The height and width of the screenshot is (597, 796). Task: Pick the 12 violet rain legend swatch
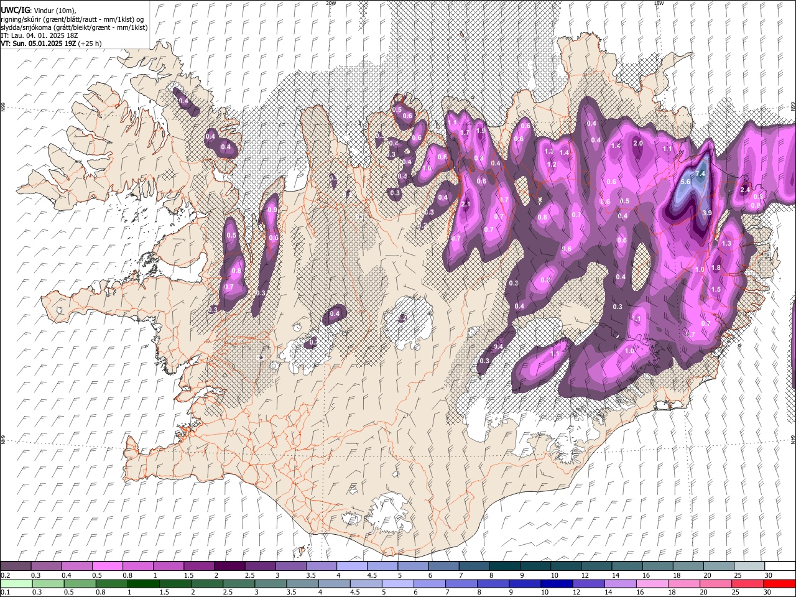pyautogui.click(x=588, y=583)
